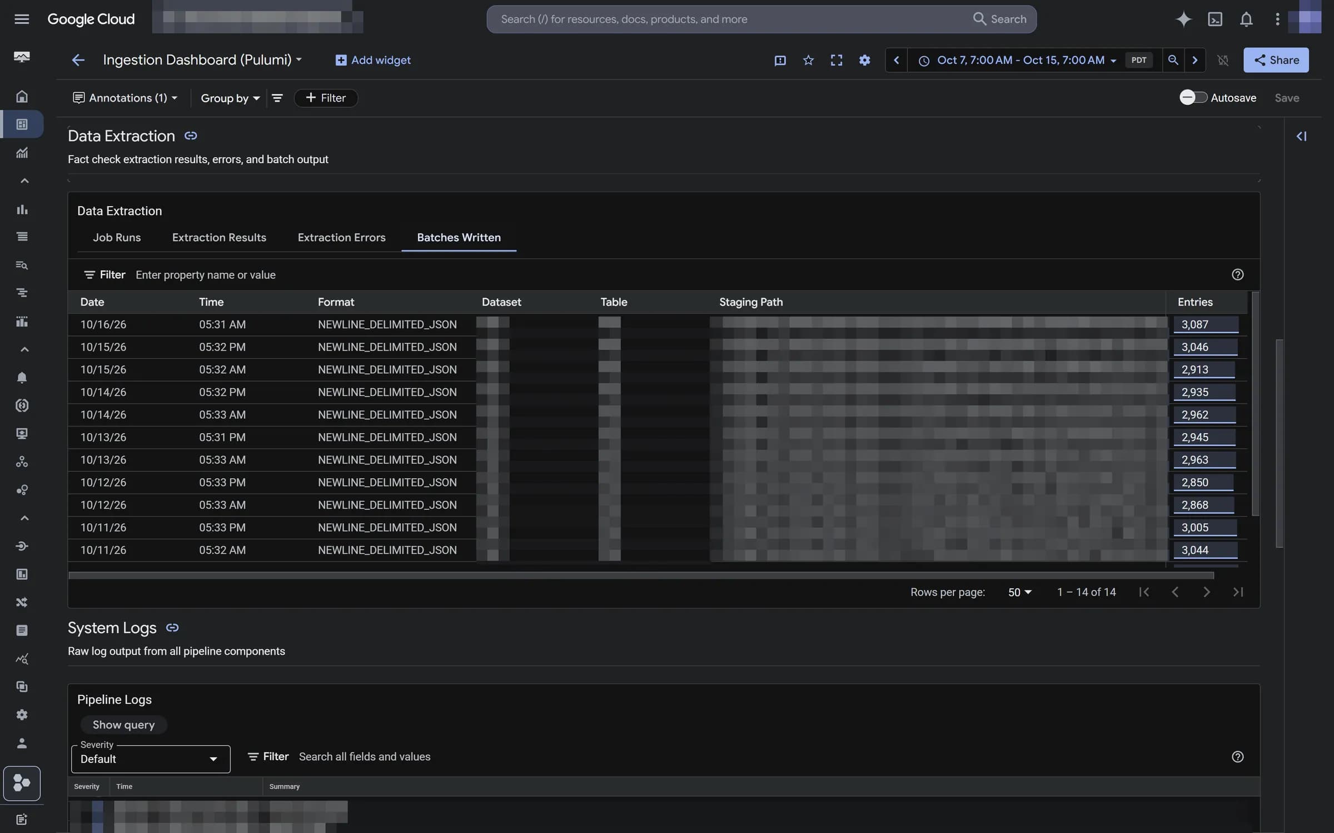This screenshot has width=1334, height=833.
Task: Activate Cloud Shell terminal icon
Action: point(1215,19)
